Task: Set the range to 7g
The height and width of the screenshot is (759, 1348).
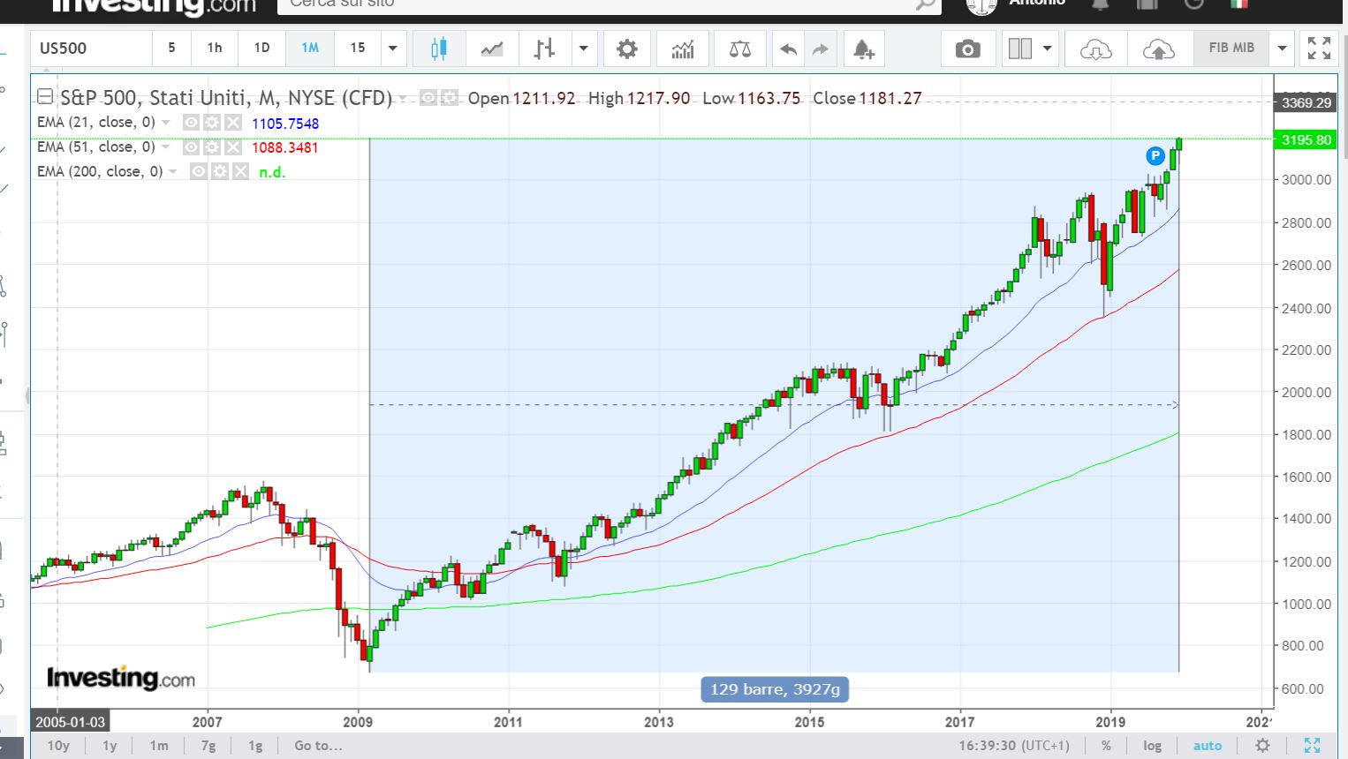Action: (x=208, y=746)
